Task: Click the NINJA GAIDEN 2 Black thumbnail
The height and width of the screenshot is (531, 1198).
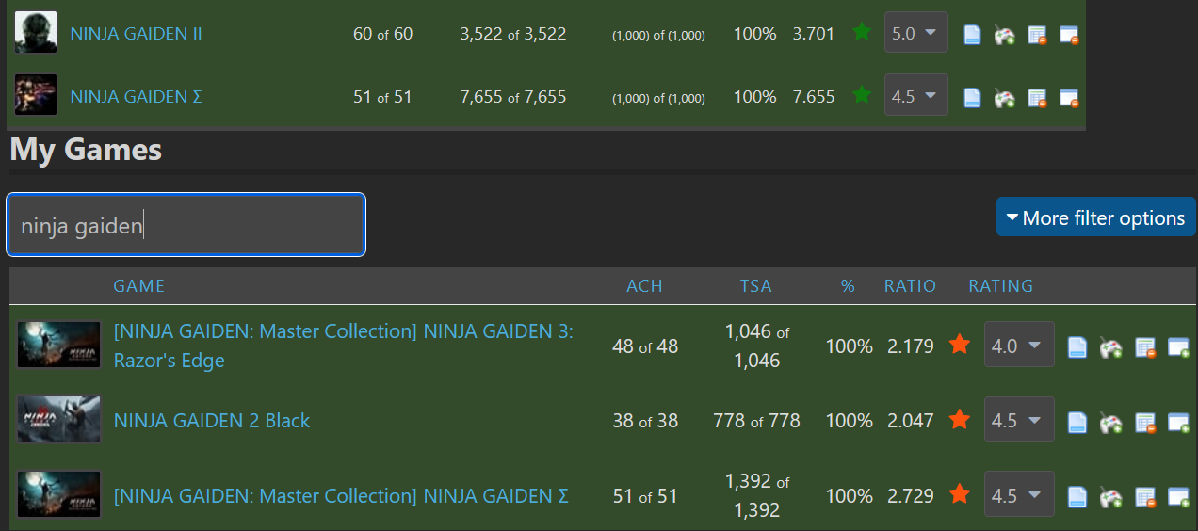Action: 58,420
